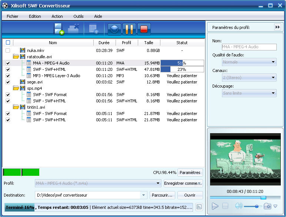The image size is (286, 217).
Task: Click the document icon of M4A - MPEG-4 Audio
Action: (29, 63)
